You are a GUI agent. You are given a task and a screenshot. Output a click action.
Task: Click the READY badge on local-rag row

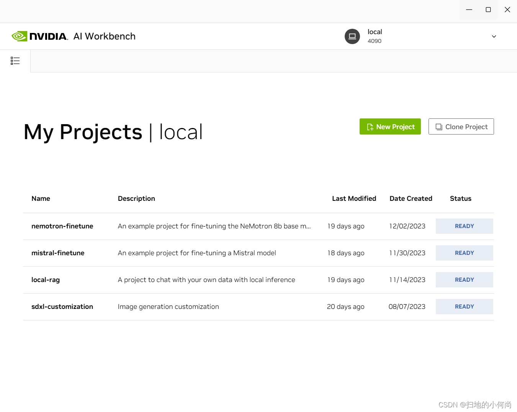point(464,280)
